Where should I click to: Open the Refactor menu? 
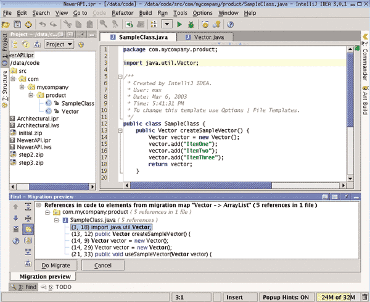click(123, 12)
